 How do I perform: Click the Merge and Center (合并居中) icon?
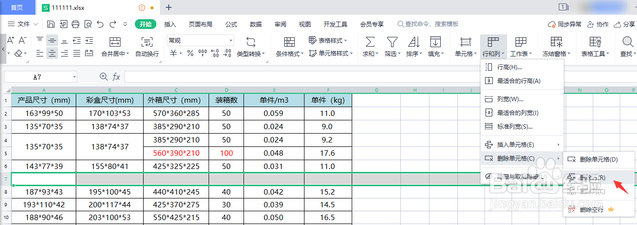pyautogui.click(x=115, y=42)
